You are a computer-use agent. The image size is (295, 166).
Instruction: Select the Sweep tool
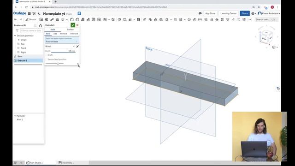pyautogui.click(x=52, y=19)
